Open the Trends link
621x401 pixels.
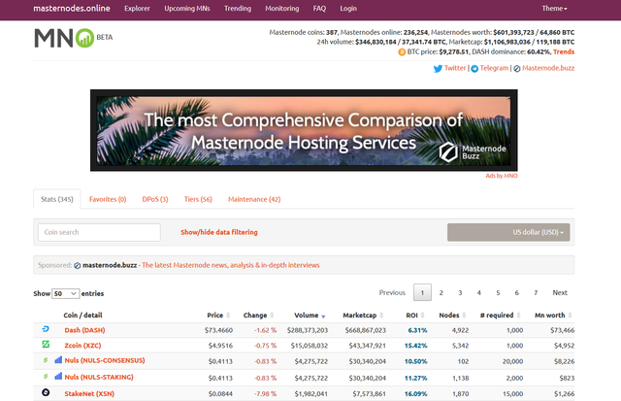coord(564,51)
